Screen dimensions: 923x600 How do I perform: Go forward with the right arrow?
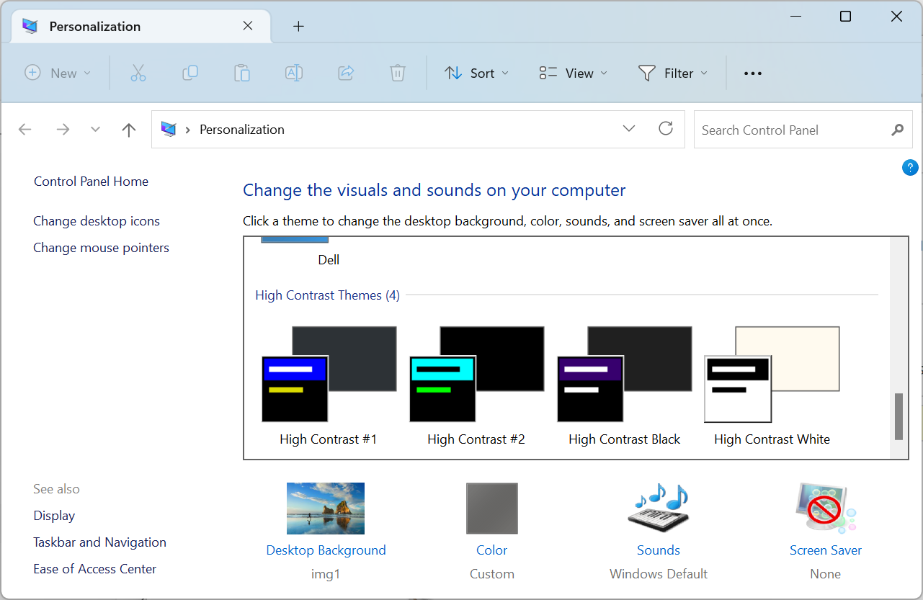pyautogui.click(x=63, y=130)
